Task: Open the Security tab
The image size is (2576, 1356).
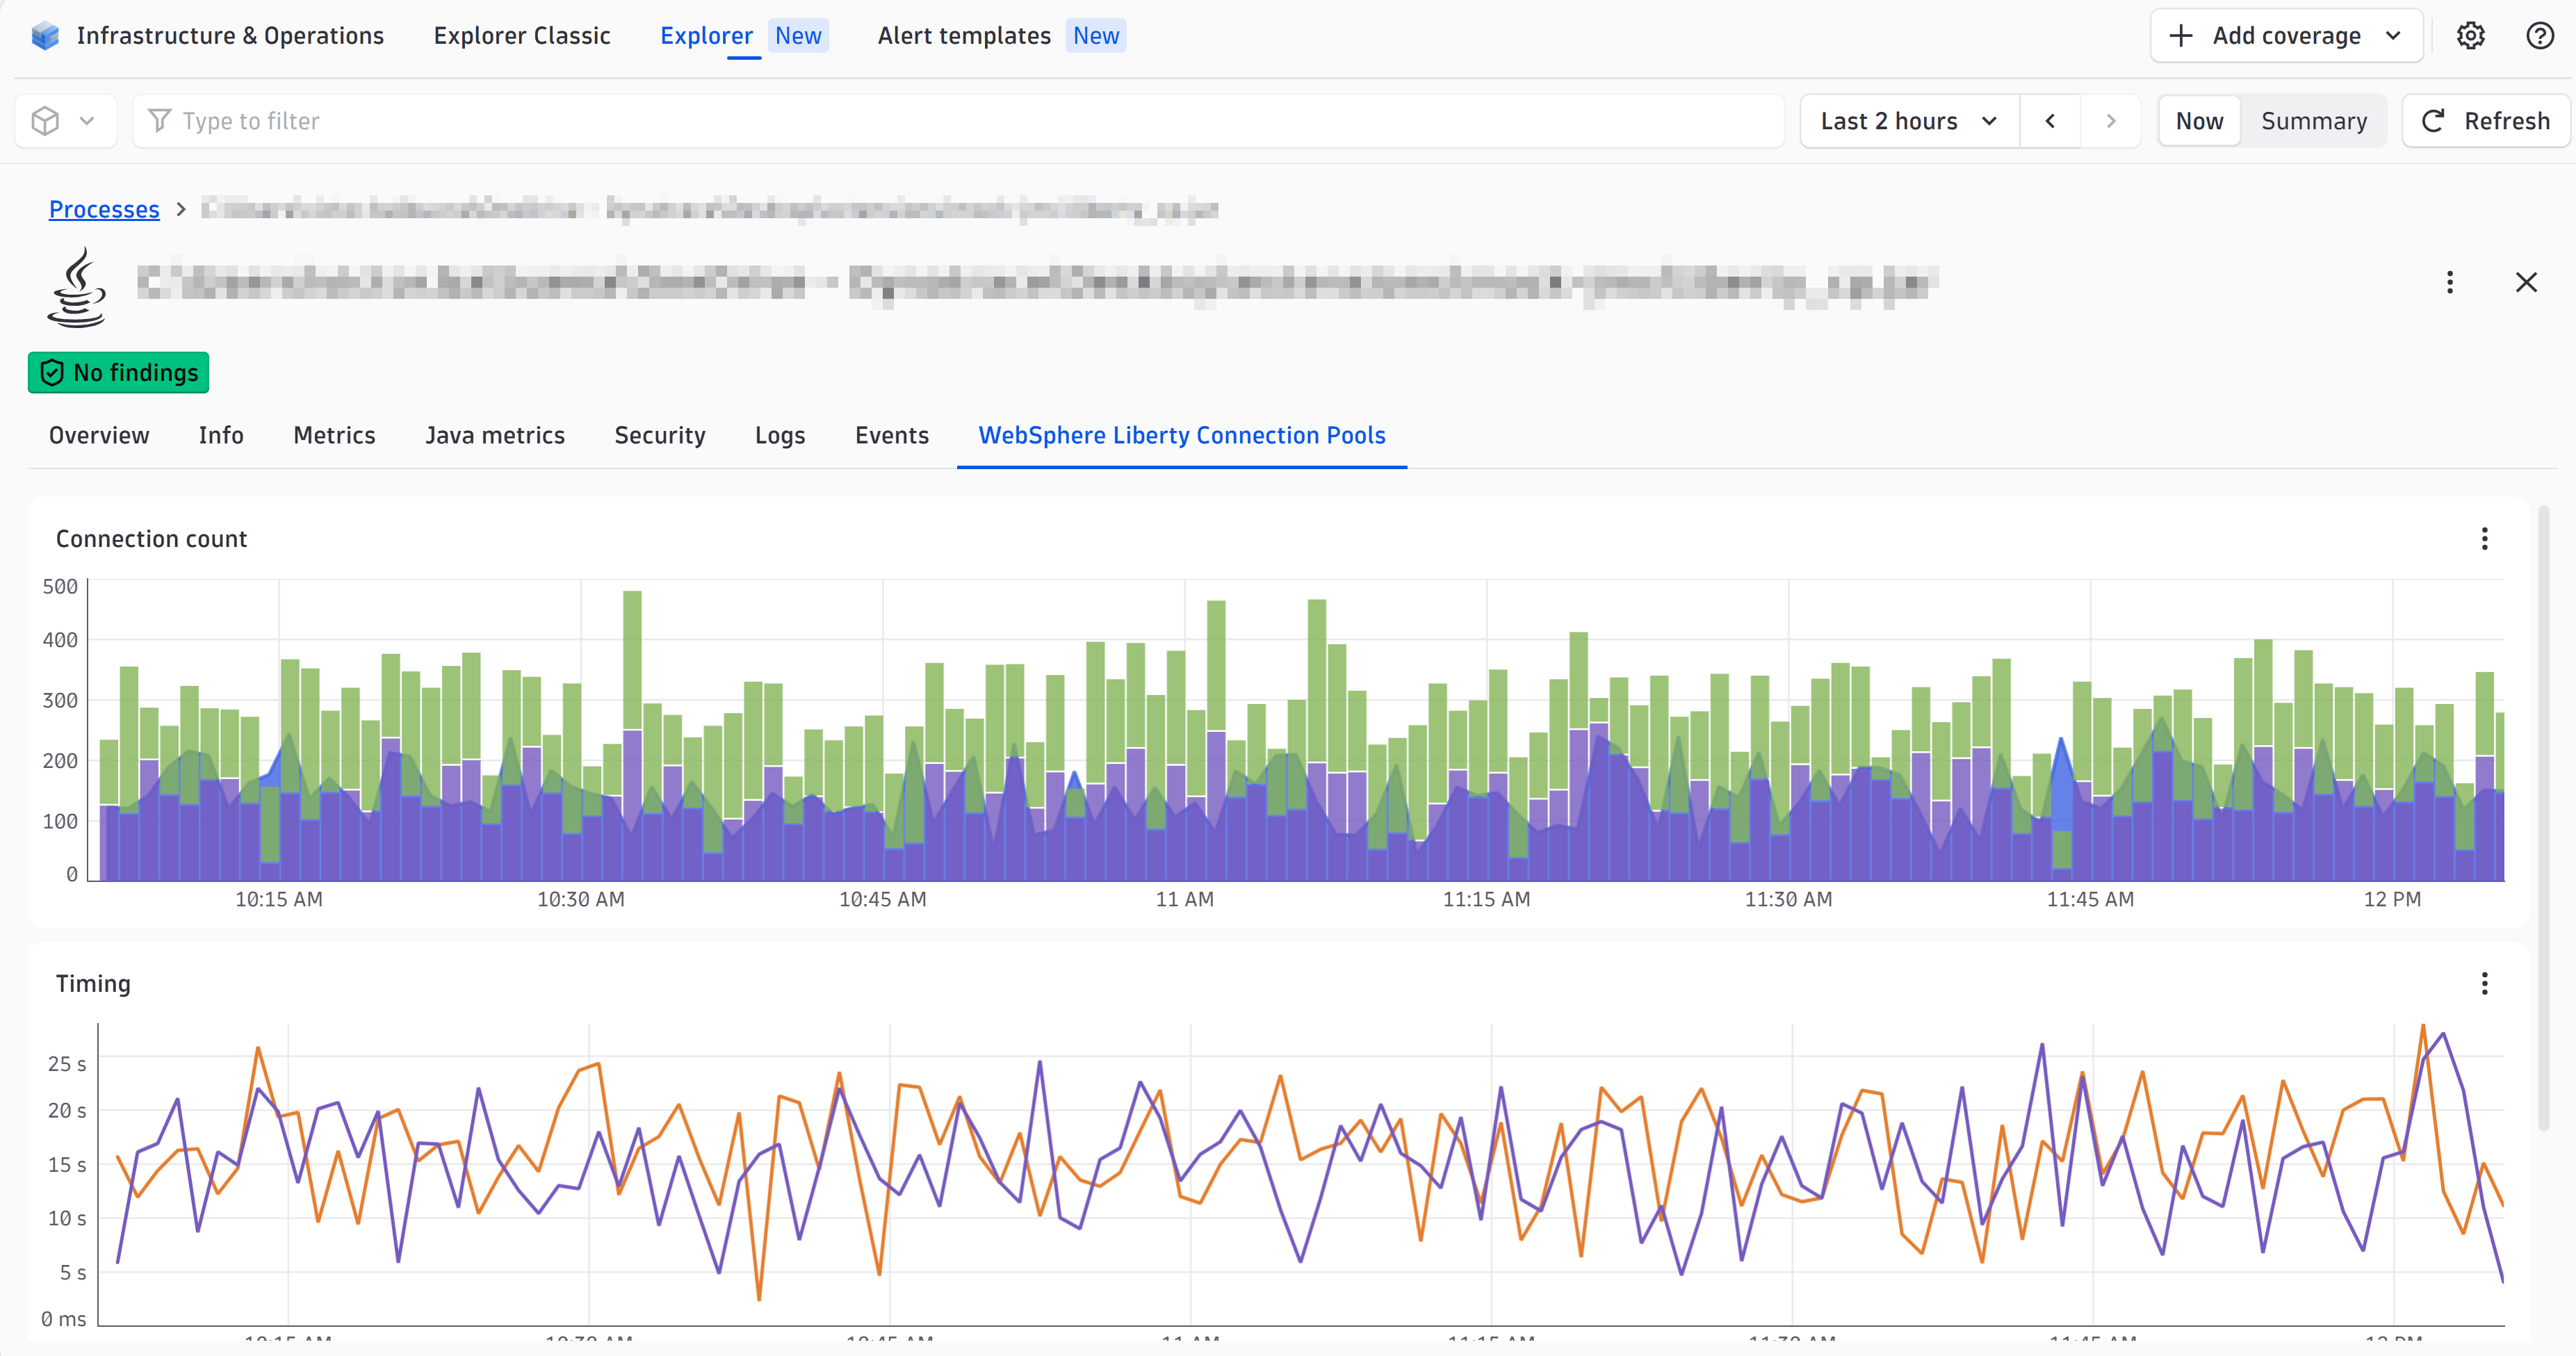Action: tap(660, 435)
